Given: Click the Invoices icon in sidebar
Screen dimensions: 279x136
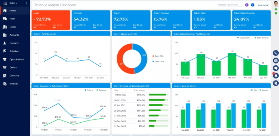Looking at the screenshot, I should pyautogui.click(x=5, y=84).
